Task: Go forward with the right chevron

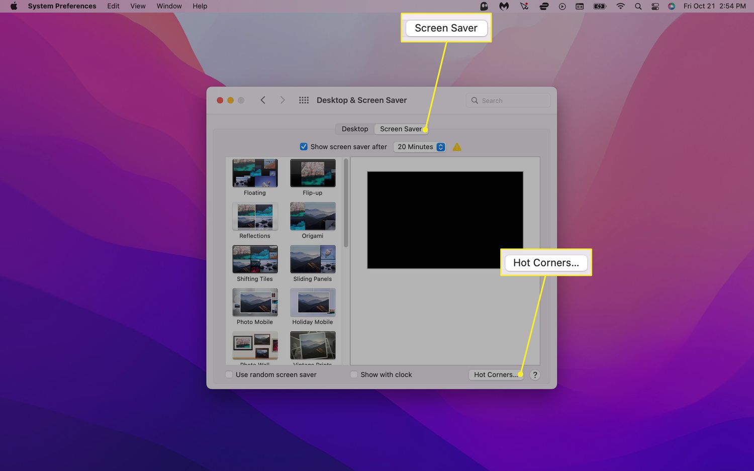Action: coord(282,100)
